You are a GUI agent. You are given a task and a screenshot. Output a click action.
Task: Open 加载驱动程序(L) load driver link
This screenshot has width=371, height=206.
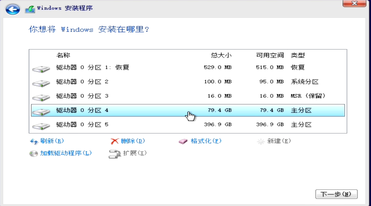(x=66, y=153)
